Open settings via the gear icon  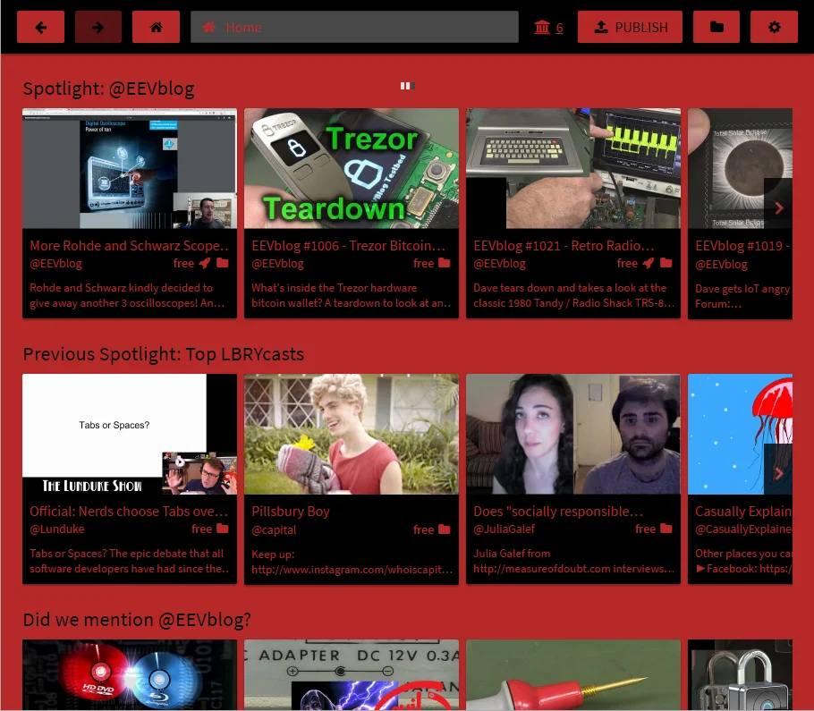pos(774,27)
